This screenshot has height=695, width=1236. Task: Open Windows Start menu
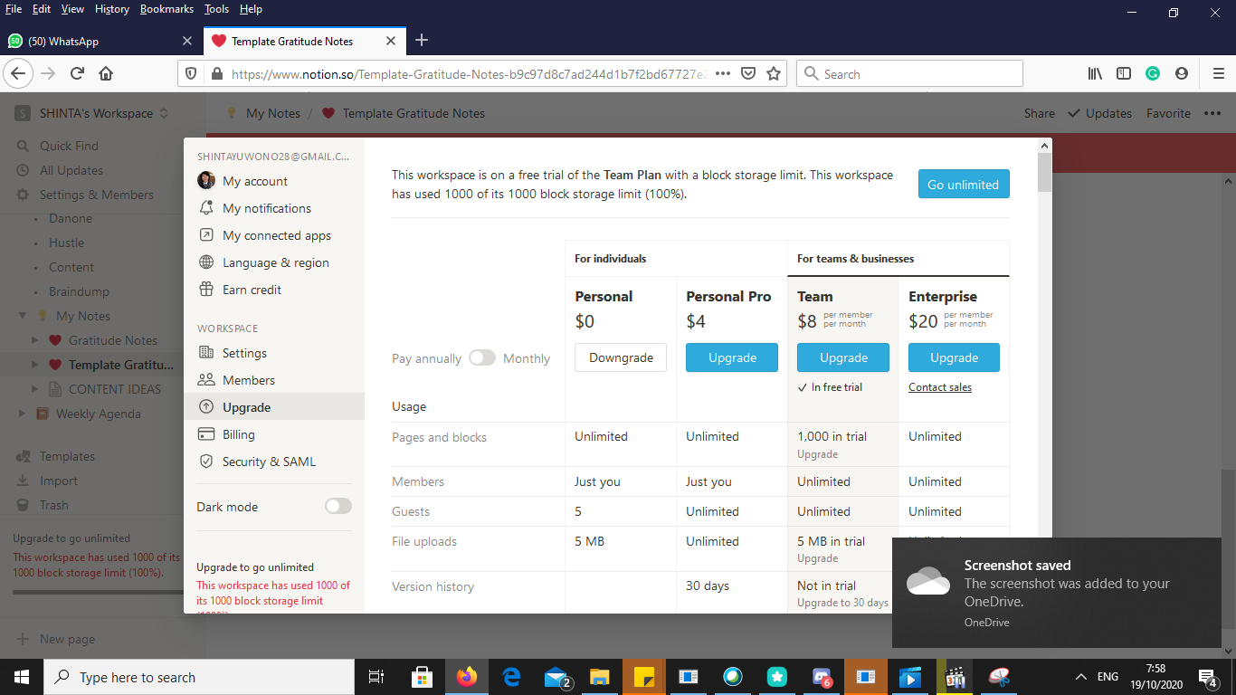tap(22, 677)
